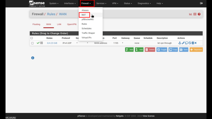This screenshot has width=212, height=119.
Task: Open the related status graph icon
Action: [190, 14]
